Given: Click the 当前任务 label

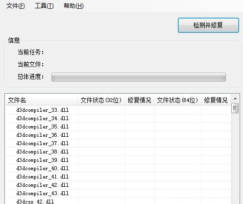Looking at the screenshot, I should point(31,52).
